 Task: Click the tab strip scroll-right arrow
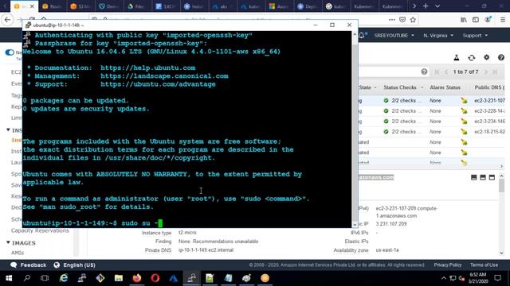tap(414, 6)
